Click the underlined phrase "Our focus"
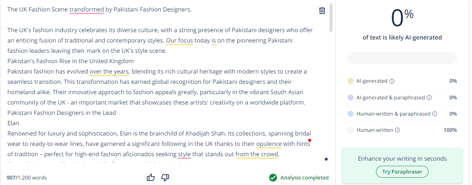This screenshot has width=472, height=185. point(179,40)
